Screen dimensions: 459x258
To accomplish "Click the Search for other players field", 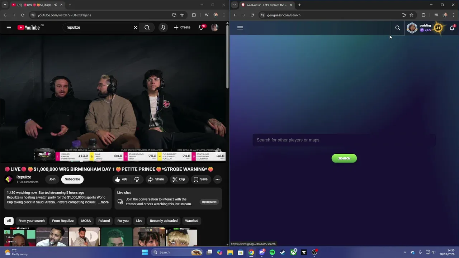I will click(344, 140).
